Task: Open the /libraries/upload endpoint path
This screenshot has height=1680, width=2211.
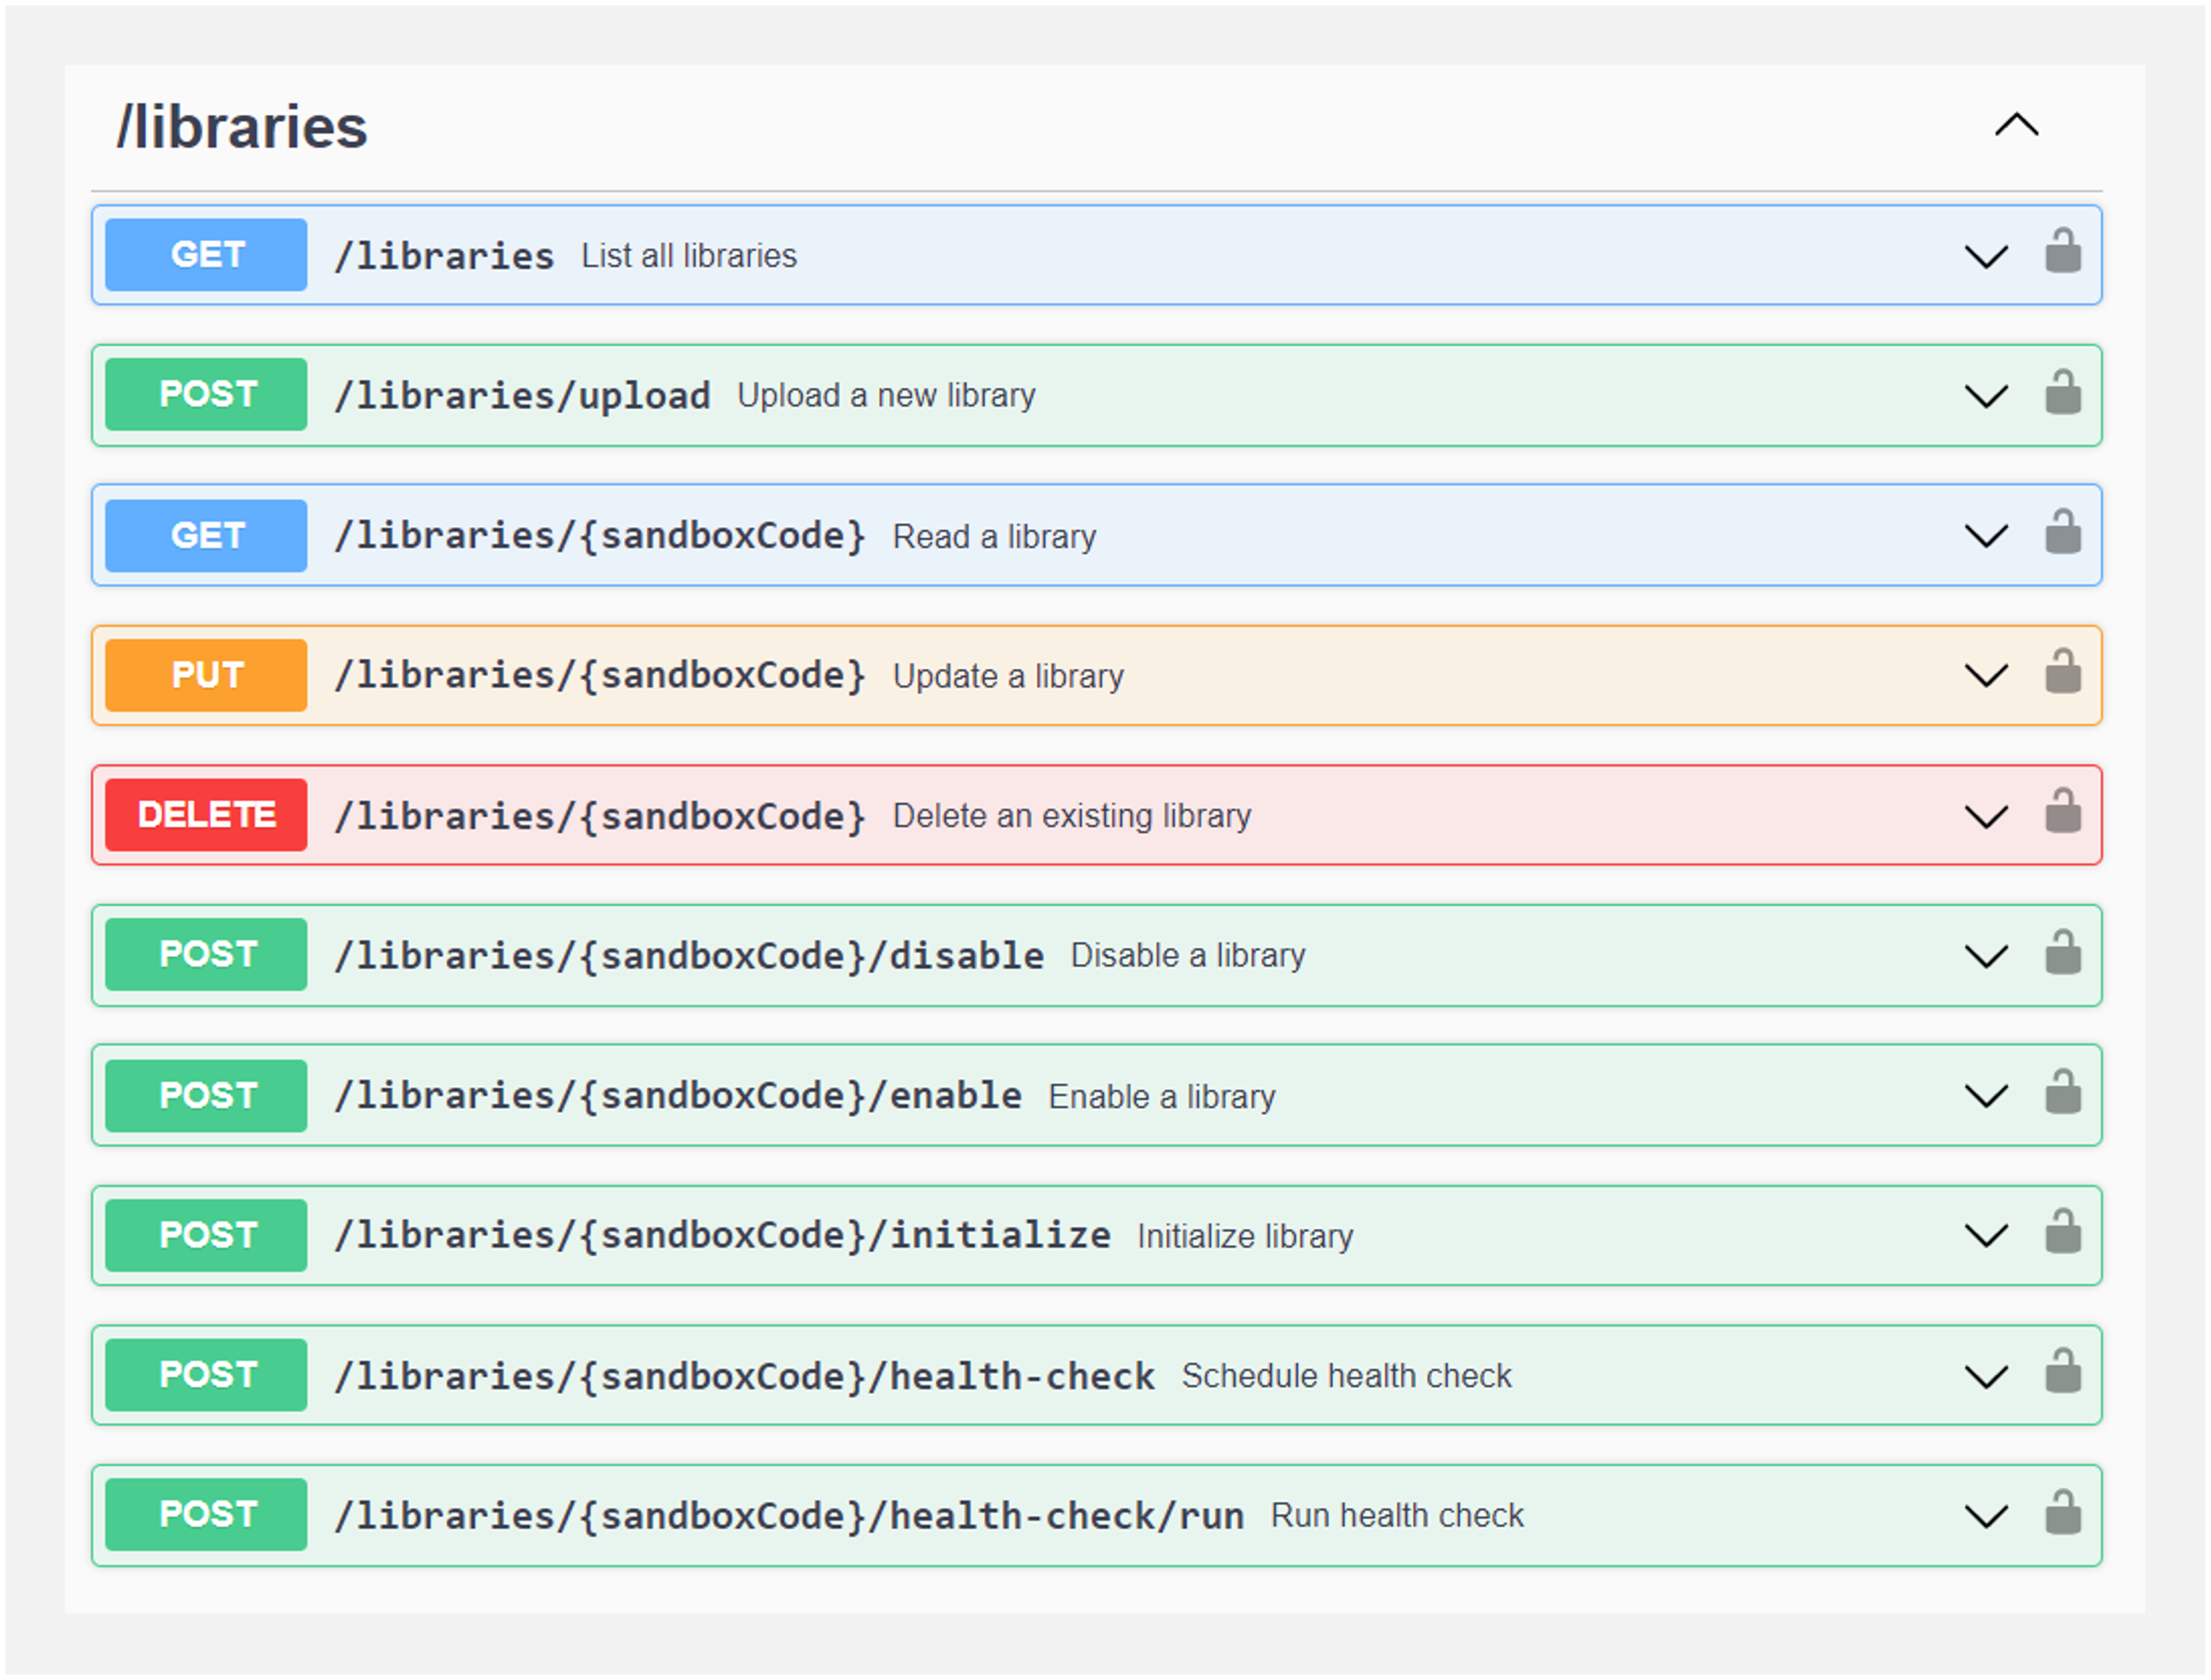Action: coord(523,396)
